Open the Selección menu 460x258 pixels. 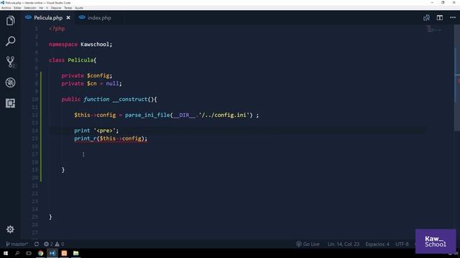30,8
